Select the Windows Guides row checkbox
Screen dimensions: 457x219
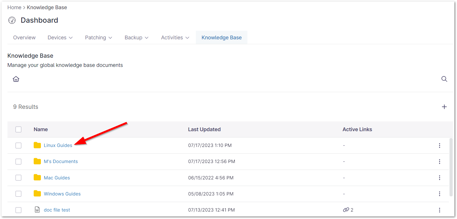point(18,194)
